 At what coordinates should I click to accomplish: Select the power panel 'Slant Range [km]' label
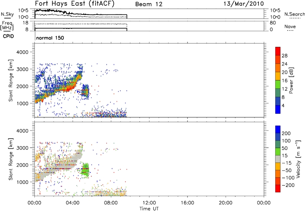click(x=11, y=80)
